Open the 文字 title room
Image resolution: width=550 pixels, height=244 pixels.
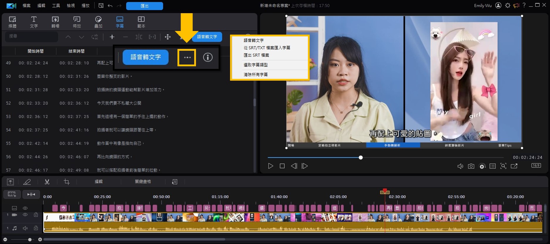coord(34,22)
